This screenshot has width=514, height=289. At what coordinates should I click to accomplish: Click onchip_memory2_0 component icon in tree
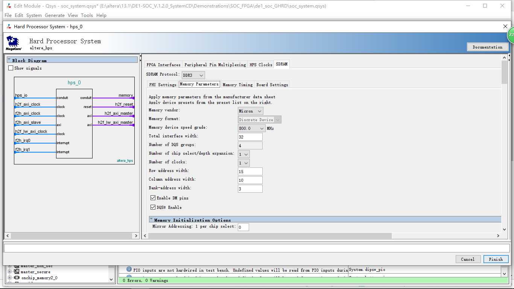pyautogui.click(x=17, y=278)
